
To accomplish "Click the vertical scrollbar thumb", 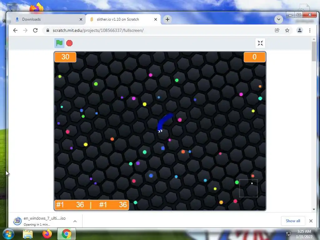I will click(x=314, y=51).
